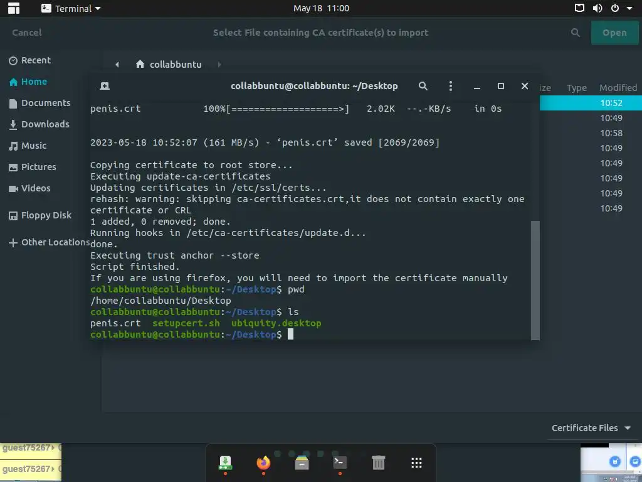Click setupcert.sh in the terminal ls output
Screen dimensions: 642x482
186,323
